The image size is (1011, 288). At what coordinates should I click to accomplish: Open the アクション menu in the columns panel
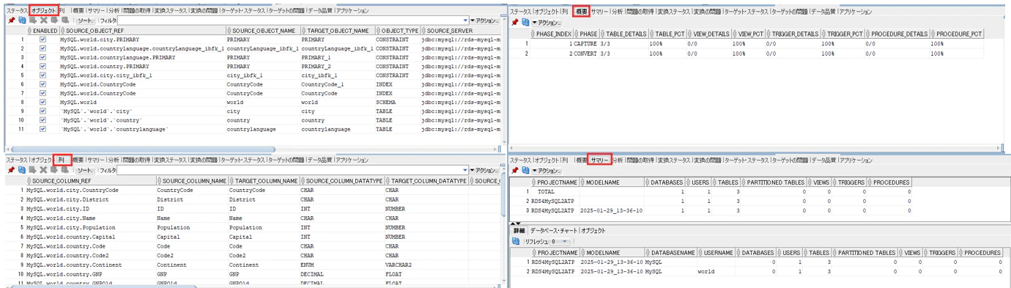click(484, 170)
